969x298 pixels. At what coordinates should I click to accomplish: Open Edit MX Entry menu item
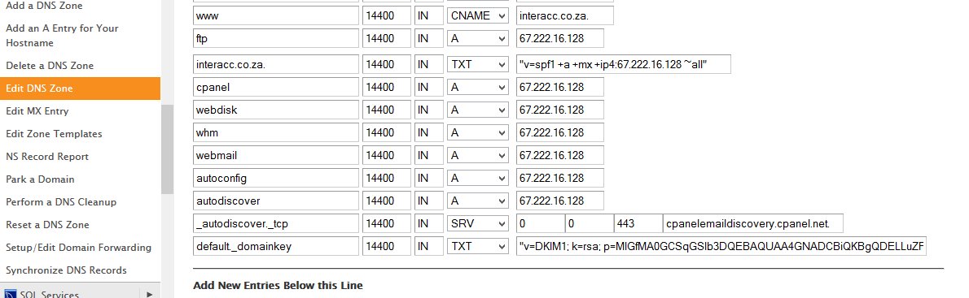(x=37, y=110)
